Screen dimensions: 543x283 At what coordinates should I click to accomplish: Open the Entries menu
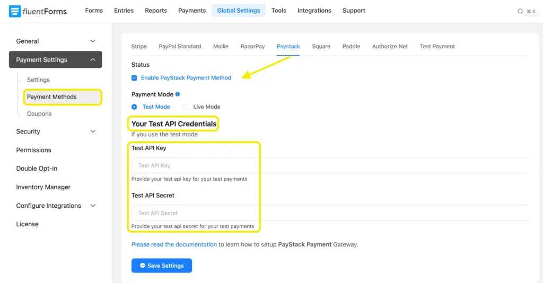[x=124, y=11]
